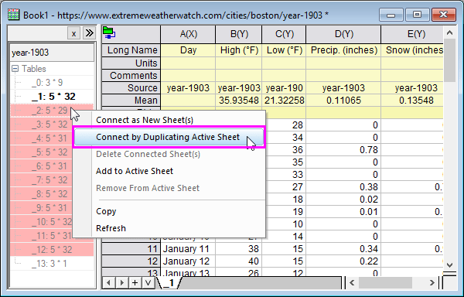Select table _5: 5 * 32
Image resolution: width=464 pixels, height=297 pixels.
pyautogui.click(x=49, y=152)
